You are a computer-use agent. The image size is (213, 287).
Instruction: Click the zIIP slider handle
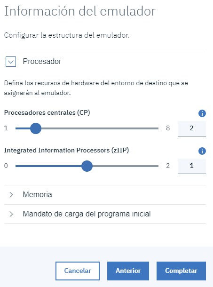coord(87,166)
